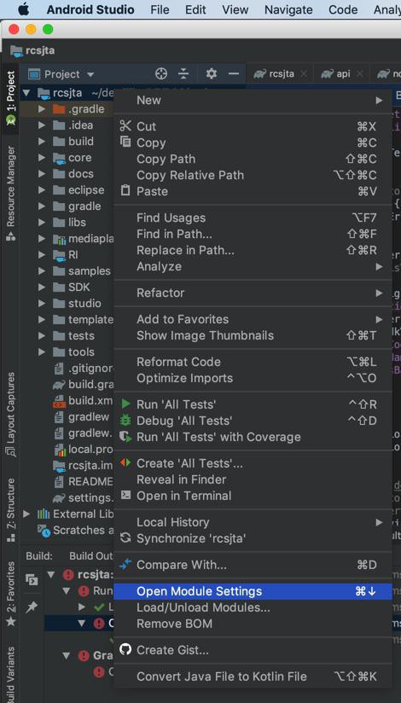Open the Refactor submenu
This screenshot has height=703, width=401.
click(253, 293)
